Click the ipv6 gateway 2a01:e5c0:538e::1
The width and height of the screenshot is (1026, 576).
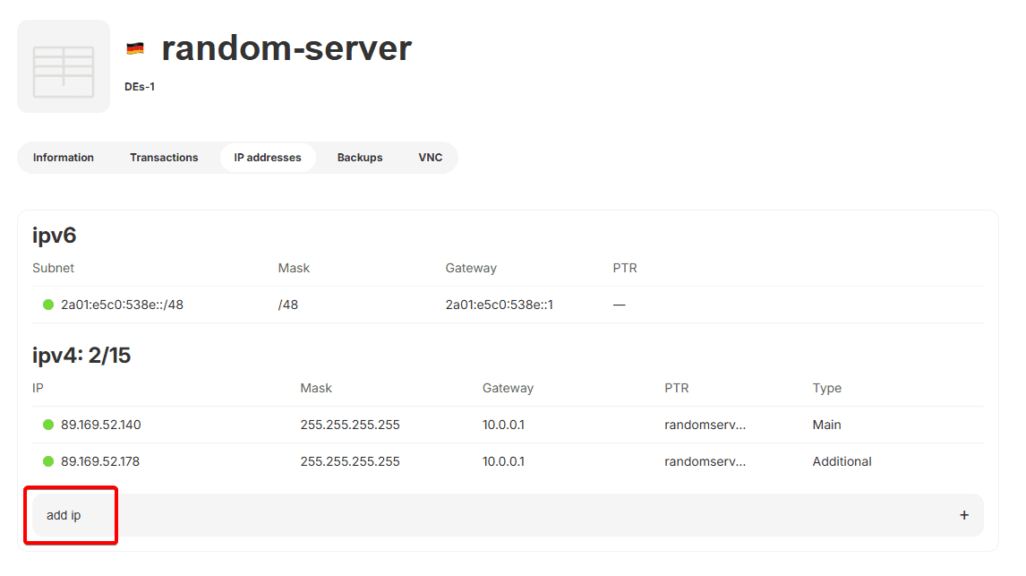point(499,305)
